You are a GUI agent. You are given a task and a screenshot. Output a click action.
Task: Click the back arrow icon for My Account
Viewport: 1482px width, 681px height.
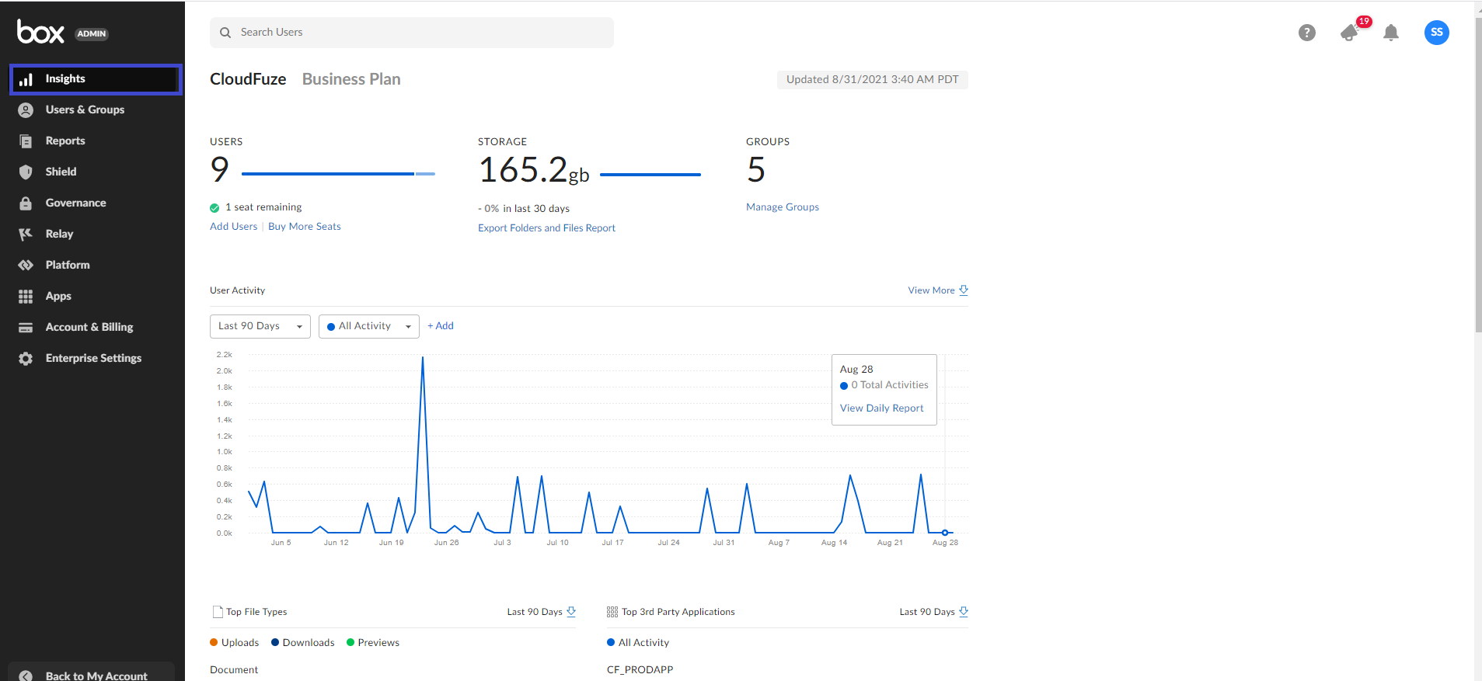click(x=26, y=676)
